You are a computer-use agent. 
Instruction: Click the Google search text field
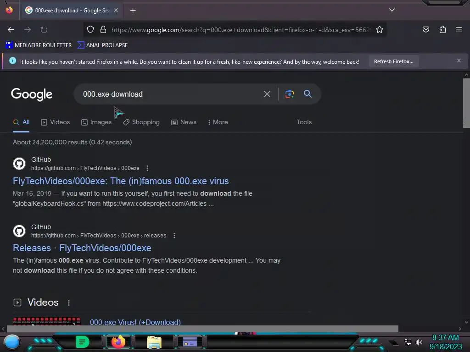click(171, 94)
